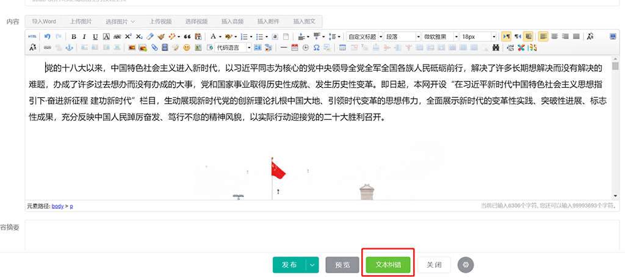
Task: Apply underline with the U icon
Action: click(95, 37)
